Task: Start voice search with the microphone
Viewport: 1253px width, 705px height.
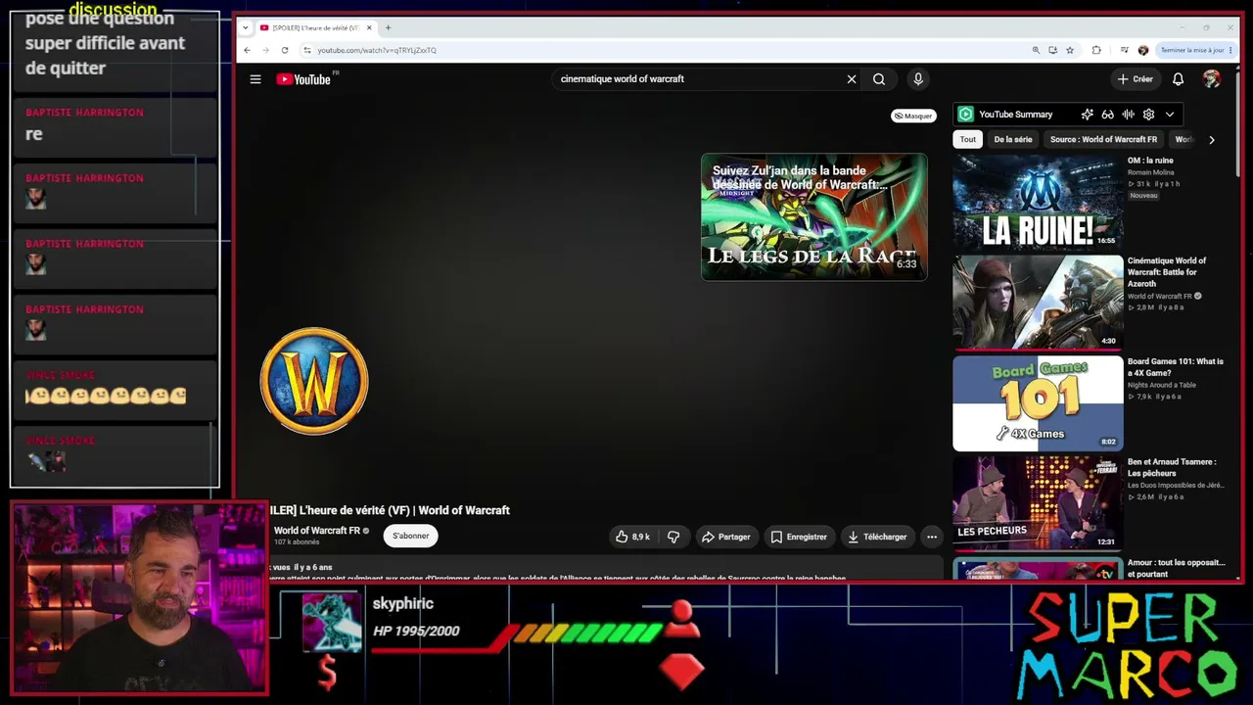Action: coord(918,79)
